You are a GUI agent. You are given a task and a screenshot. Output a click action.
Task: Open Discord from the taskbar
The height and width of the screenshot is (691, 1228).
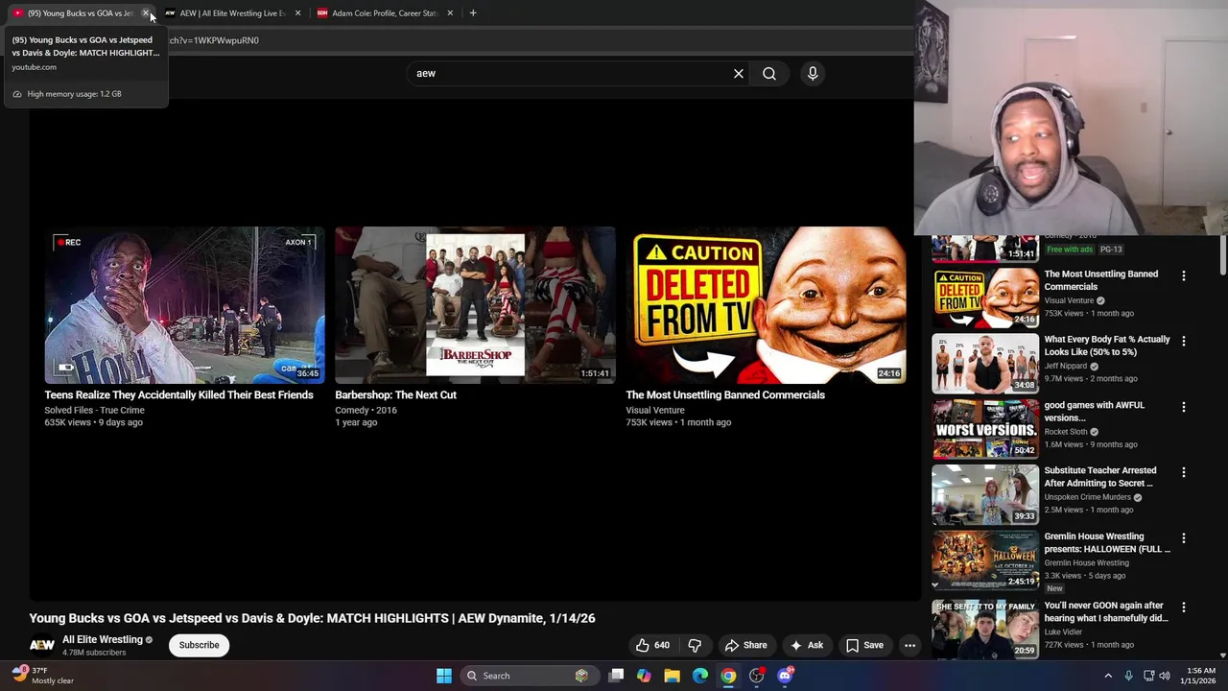coord(786,676)
